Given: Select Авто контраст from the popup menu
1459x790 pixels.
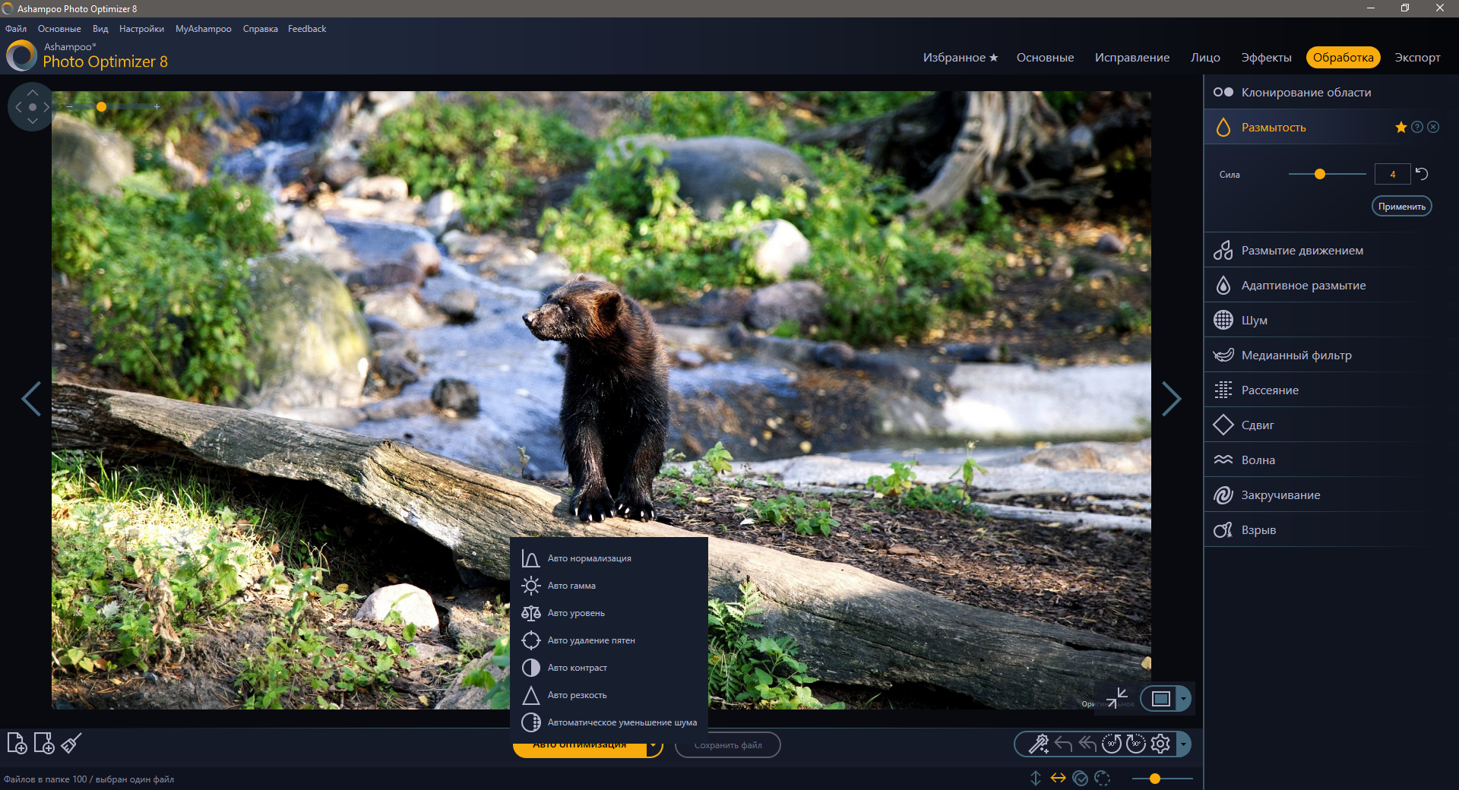Looking at the screenshot, I should [x=577, y=668].
